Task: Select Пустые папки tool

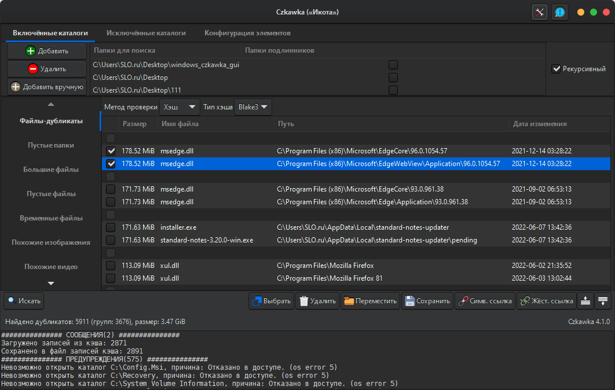Action: click(51, 145)
